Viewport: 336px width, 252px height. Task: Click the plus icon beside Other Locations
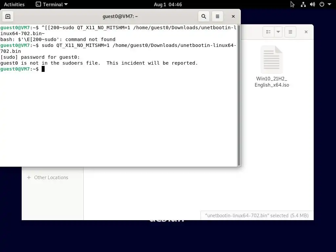point(29,178)
